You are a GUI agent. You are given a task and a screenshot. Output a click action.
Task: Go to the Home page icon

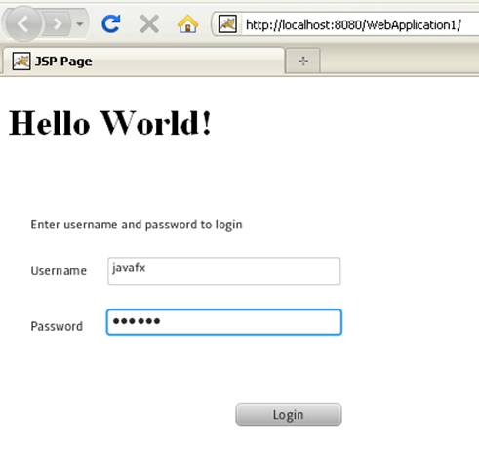point(187,23)
